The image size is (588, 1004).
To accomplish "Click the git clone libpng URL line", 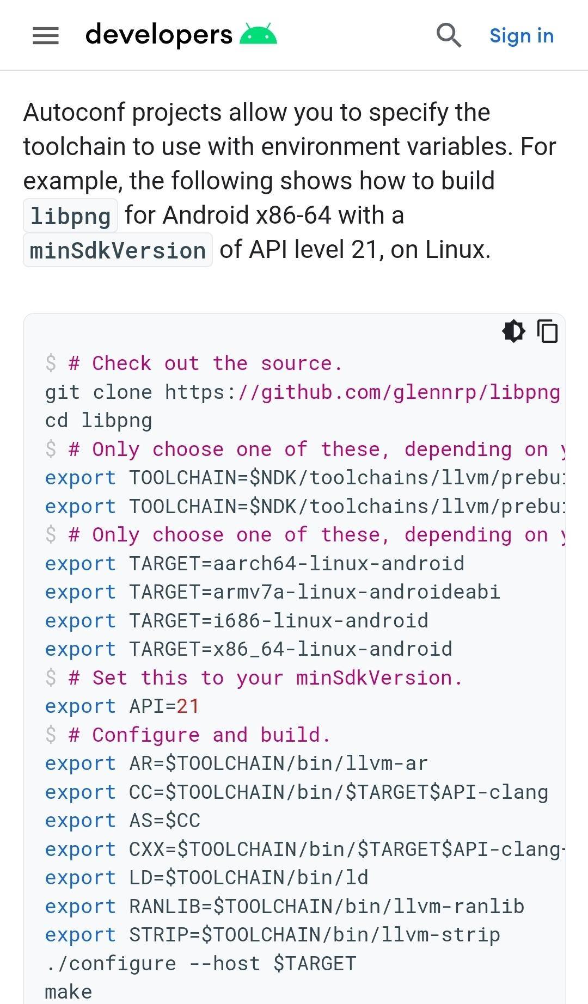I will (303, 392).
